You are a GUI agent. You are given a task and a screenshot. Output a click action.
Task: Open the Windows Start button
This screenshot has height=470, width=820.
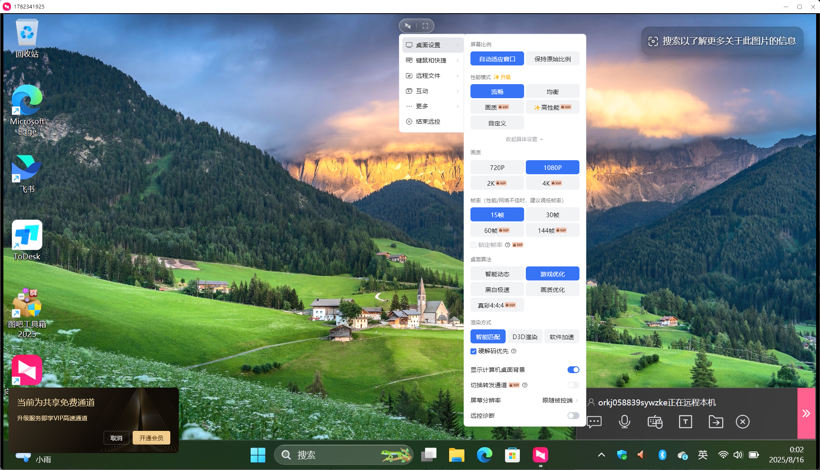pyautogui.click(x=258, y=455)
